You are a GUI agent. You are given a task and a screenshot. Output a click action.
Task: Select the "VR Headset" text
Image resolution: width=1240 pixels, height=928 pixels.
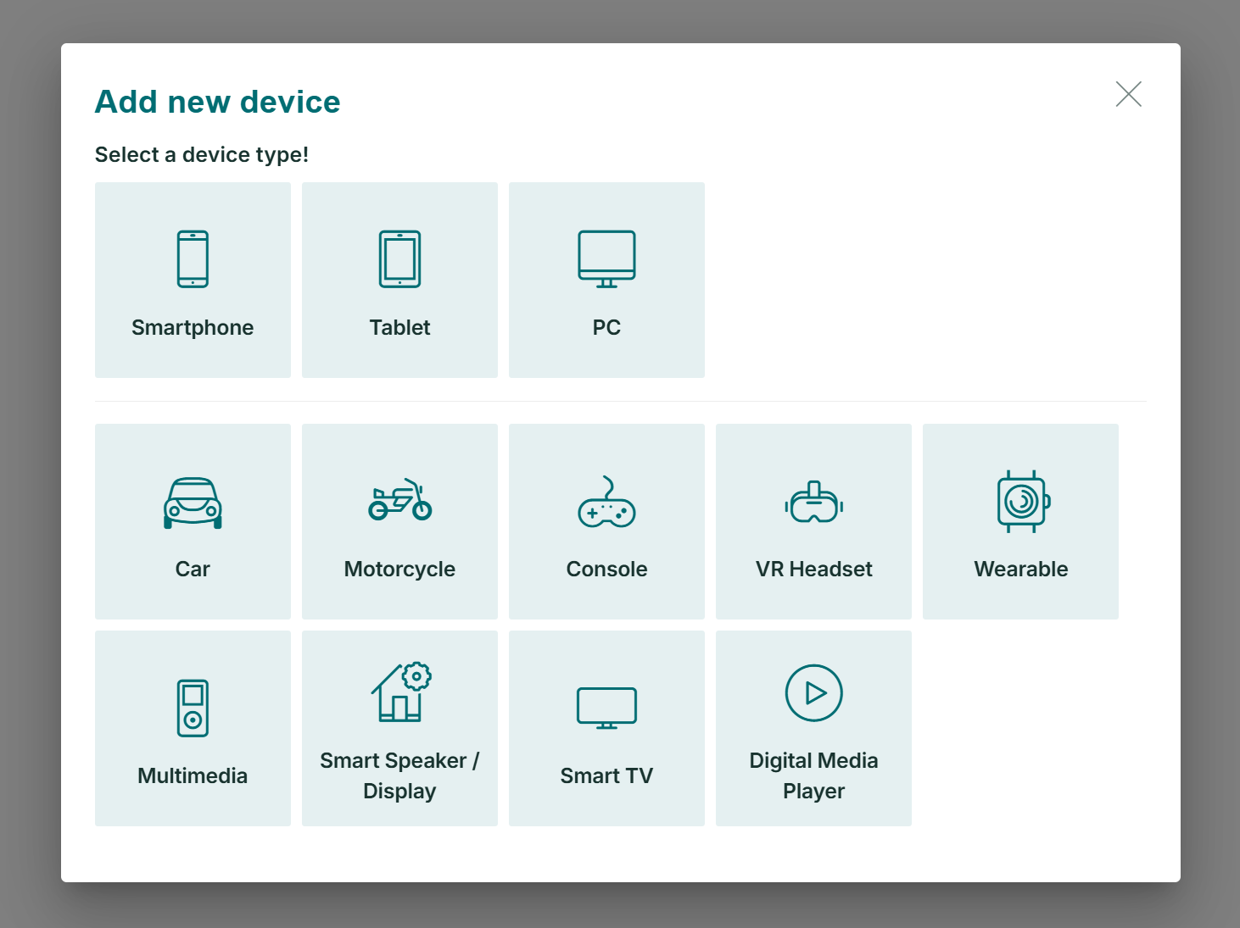[x=813, y=570]
